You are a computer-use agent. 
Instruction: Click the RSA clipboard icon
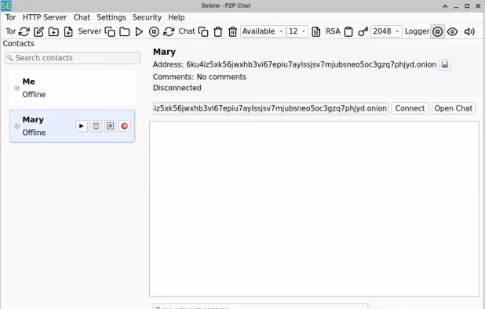[348, 31]
